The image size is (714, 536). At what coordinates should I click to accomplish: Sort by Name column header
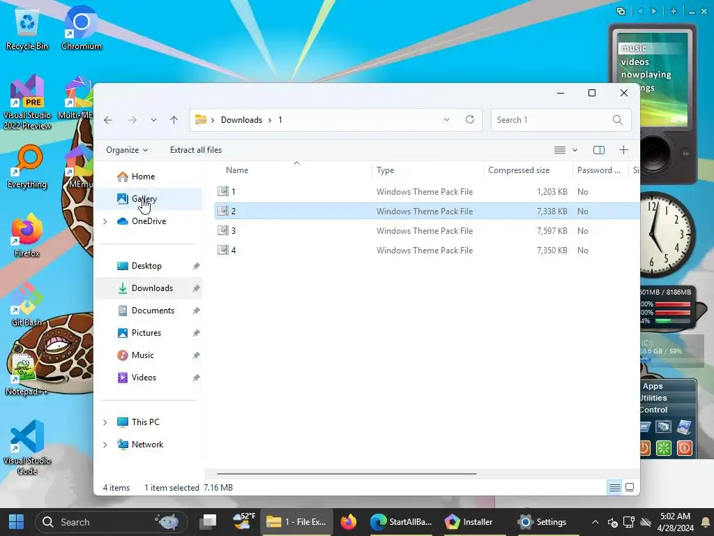pos(237,170)
